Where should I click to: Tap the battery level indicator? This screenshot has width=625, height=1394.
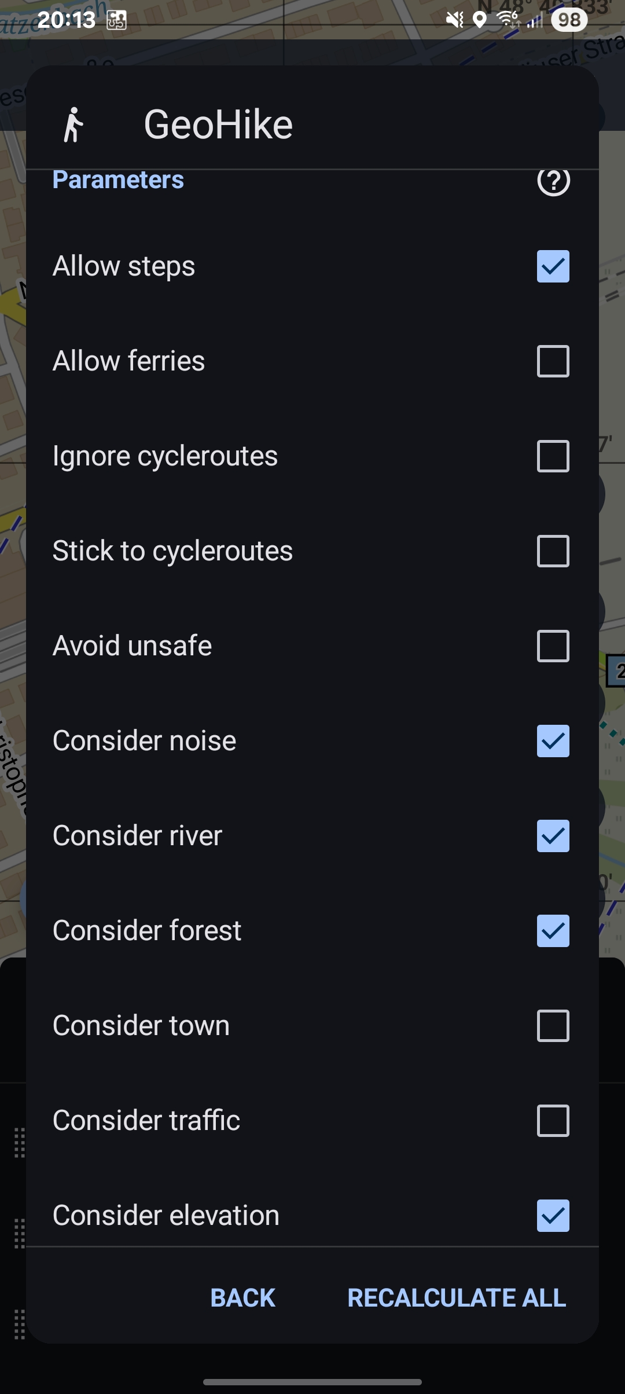pos(569,20)
